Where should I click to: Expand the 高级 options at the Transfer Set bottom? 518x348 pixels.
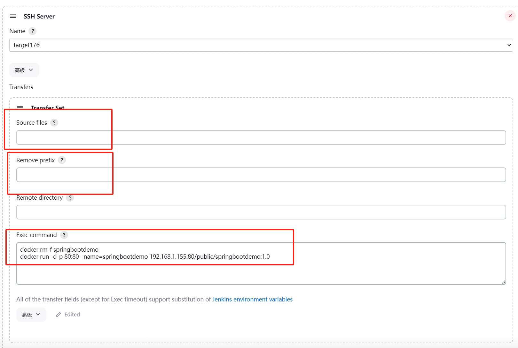[x=31, y=315]
